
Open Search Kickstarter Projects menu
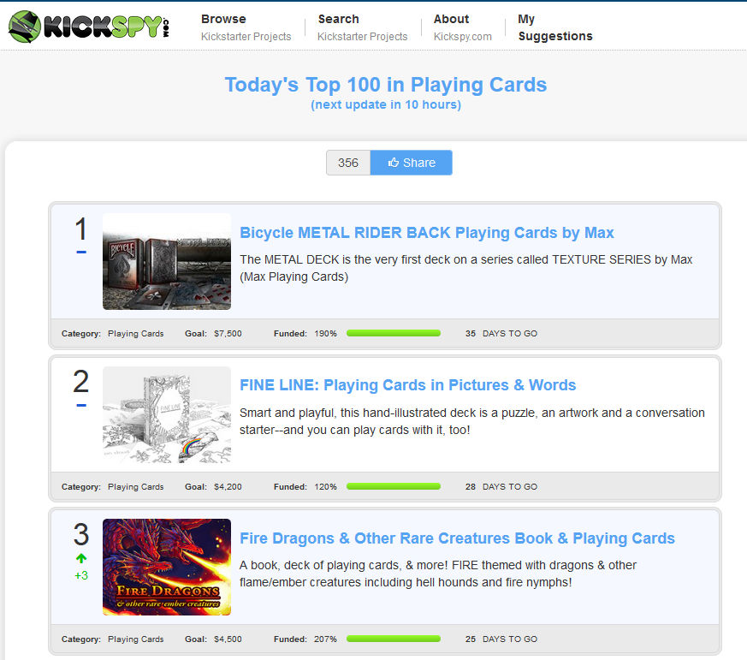coord(362,27)
